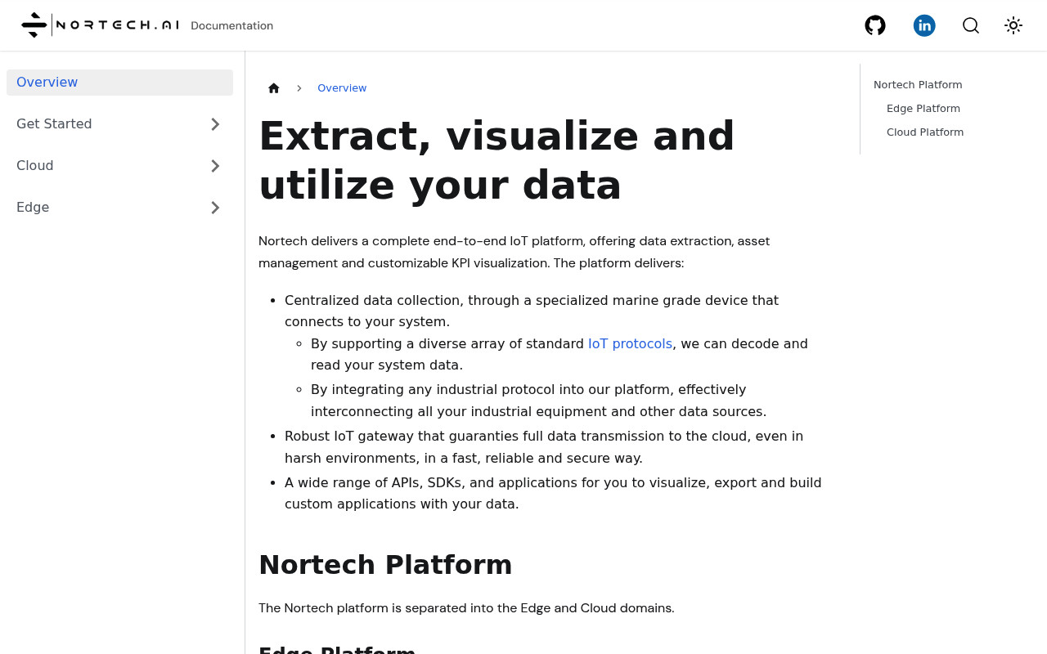The height and width of the screenshot is (654, 1047).
Task: Click the 'Nortech Platform' section heading
Action: pyautogui.click(x=385, y=565)
